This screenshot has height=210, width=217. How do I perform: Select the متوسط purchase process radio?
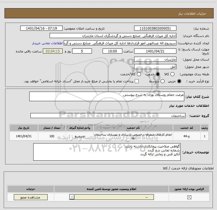163,81
